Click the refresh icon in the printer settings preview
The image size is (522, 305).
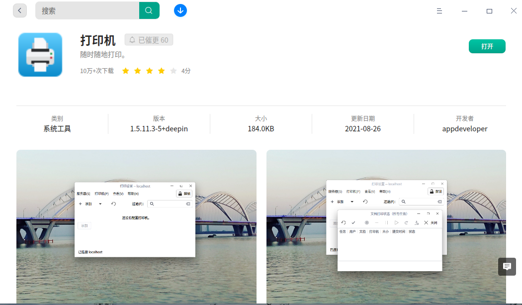pyautogui.click(x=114, y=203)
